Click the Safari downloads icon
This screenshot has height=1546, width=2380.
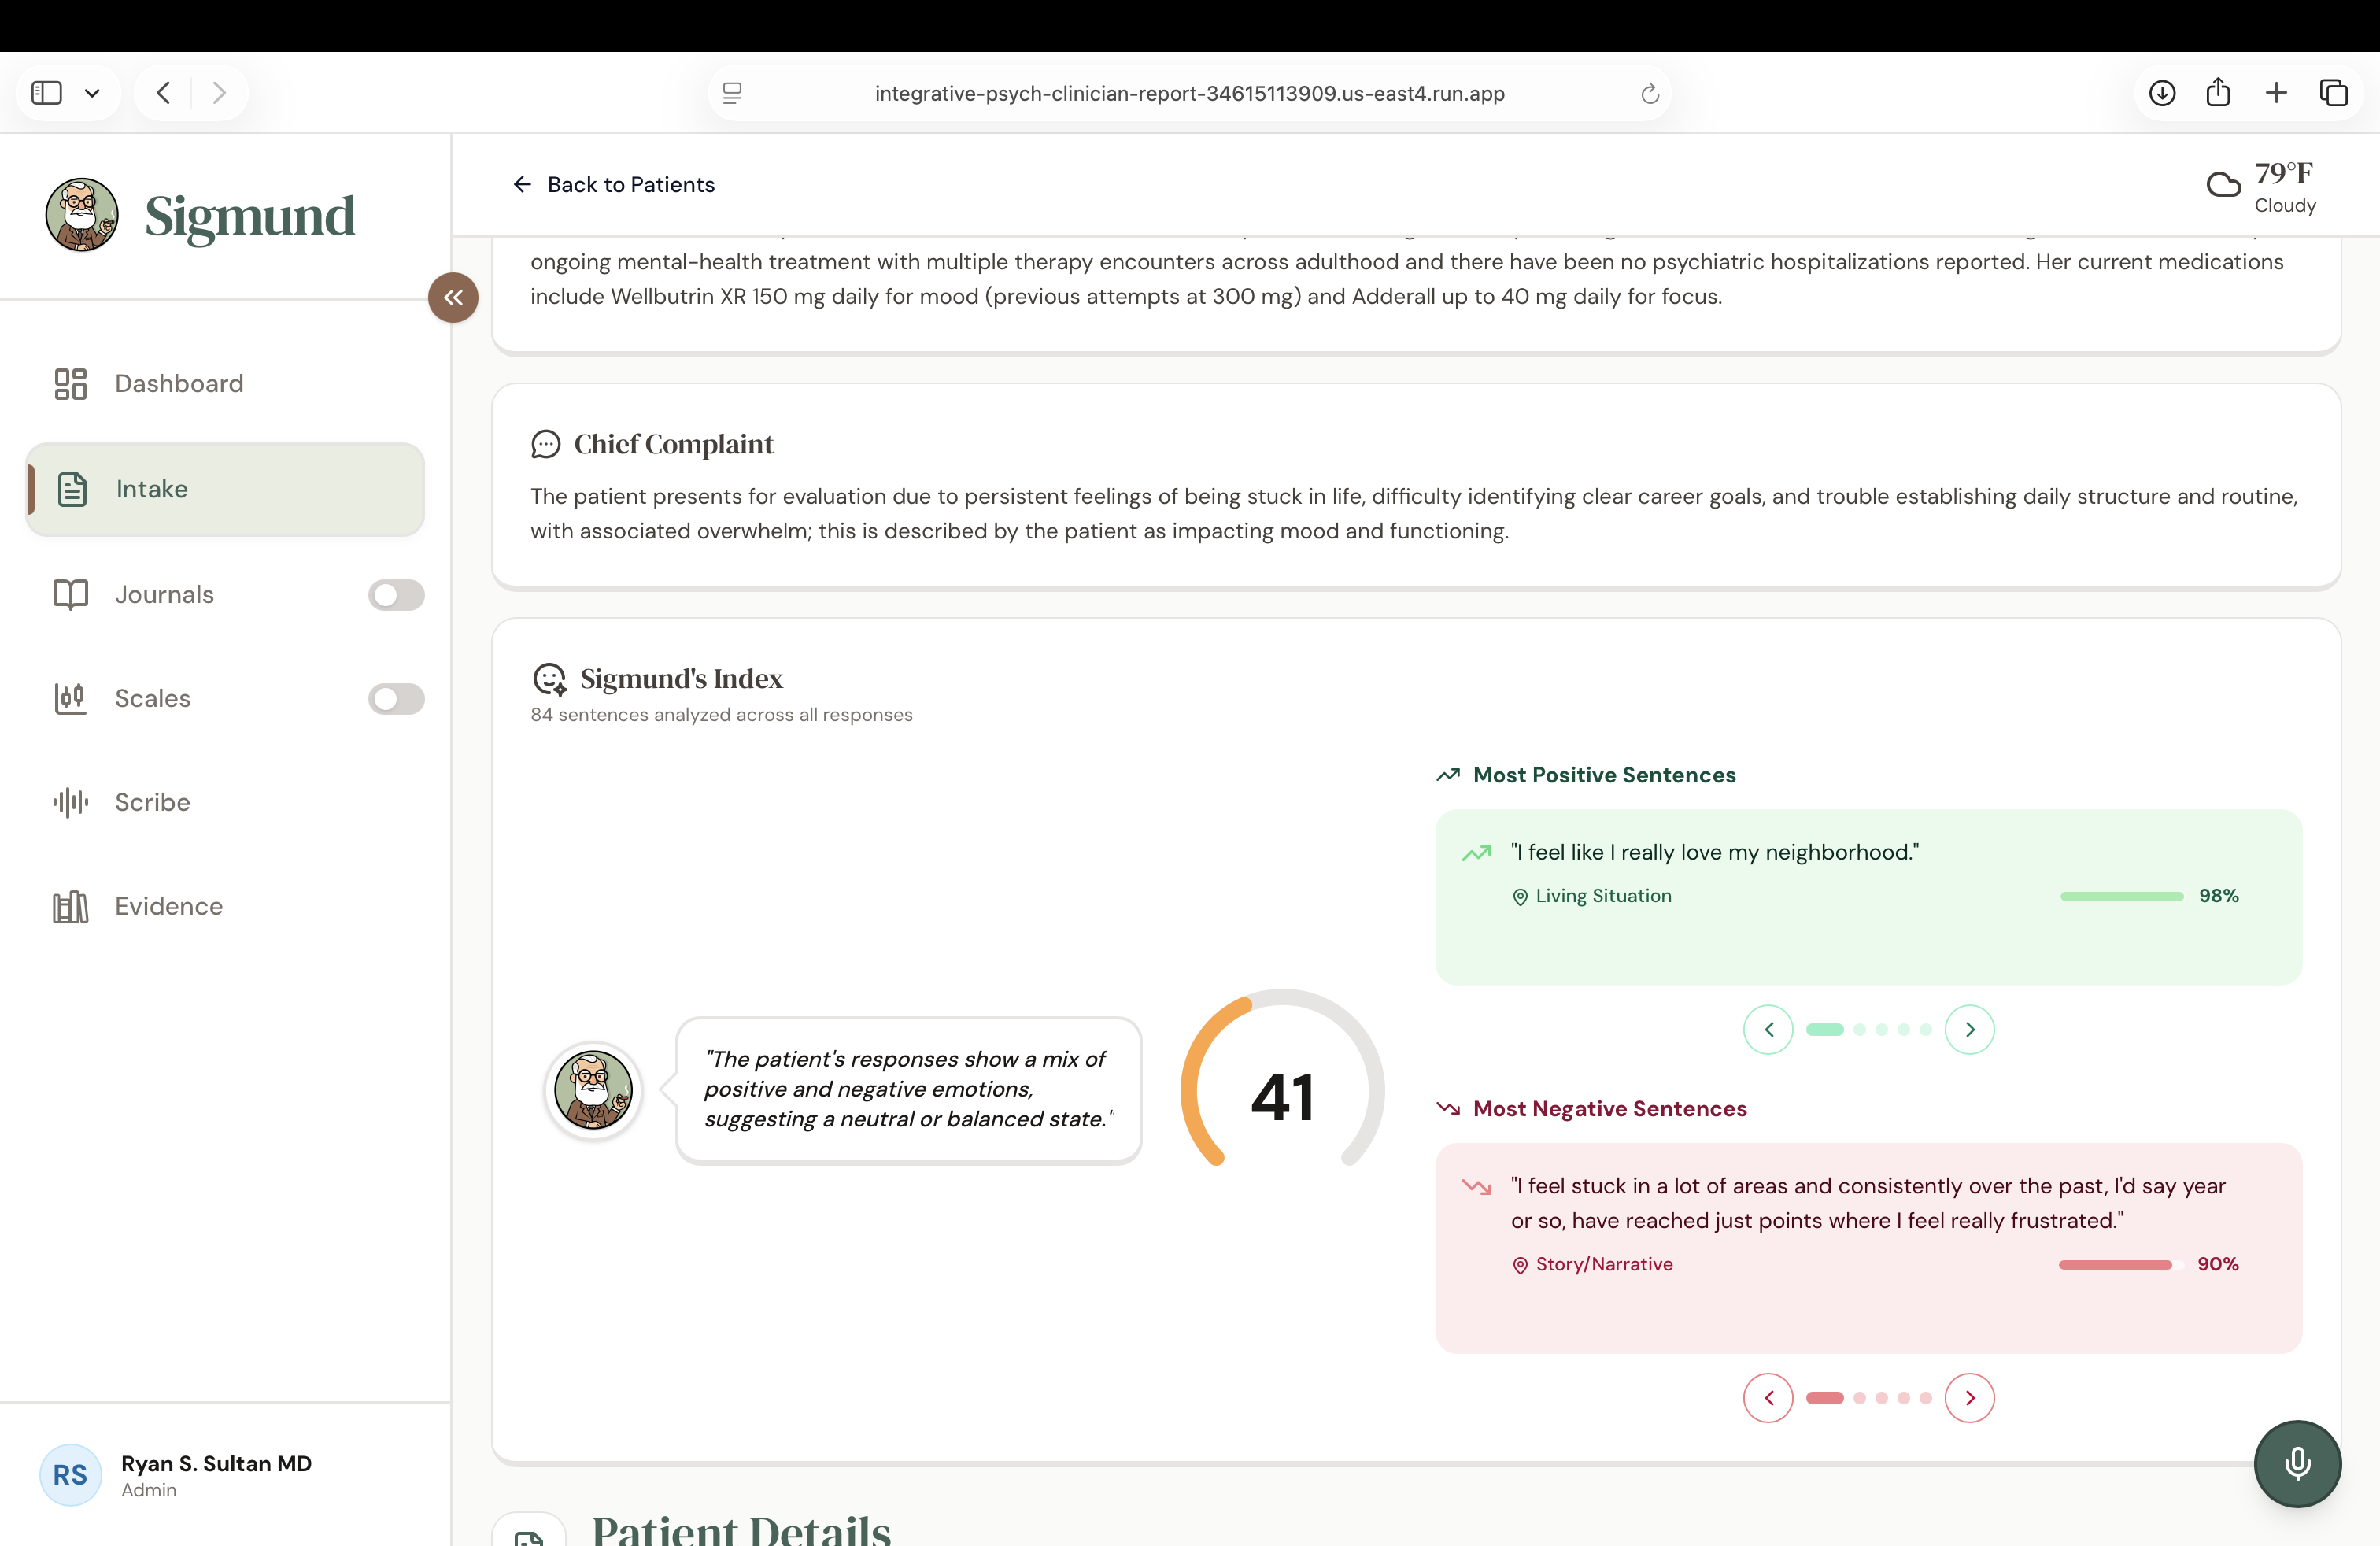coord(2162,93)
